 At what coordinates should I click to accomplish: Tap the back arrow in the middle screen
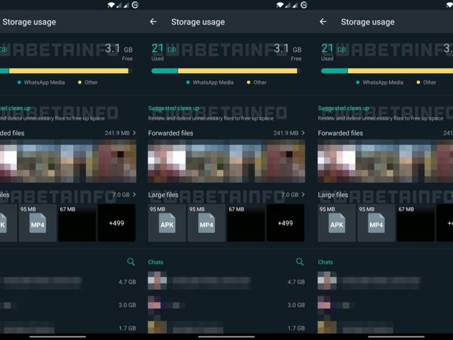[x=153, y=22]
